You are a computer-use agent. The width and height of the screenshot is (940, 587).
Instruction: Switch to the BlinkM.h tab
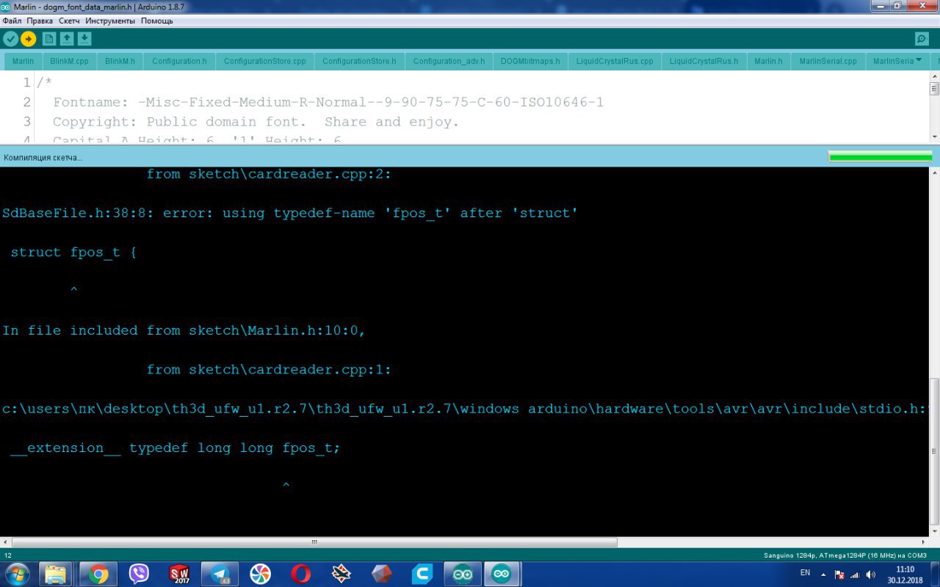pos(120,61)
